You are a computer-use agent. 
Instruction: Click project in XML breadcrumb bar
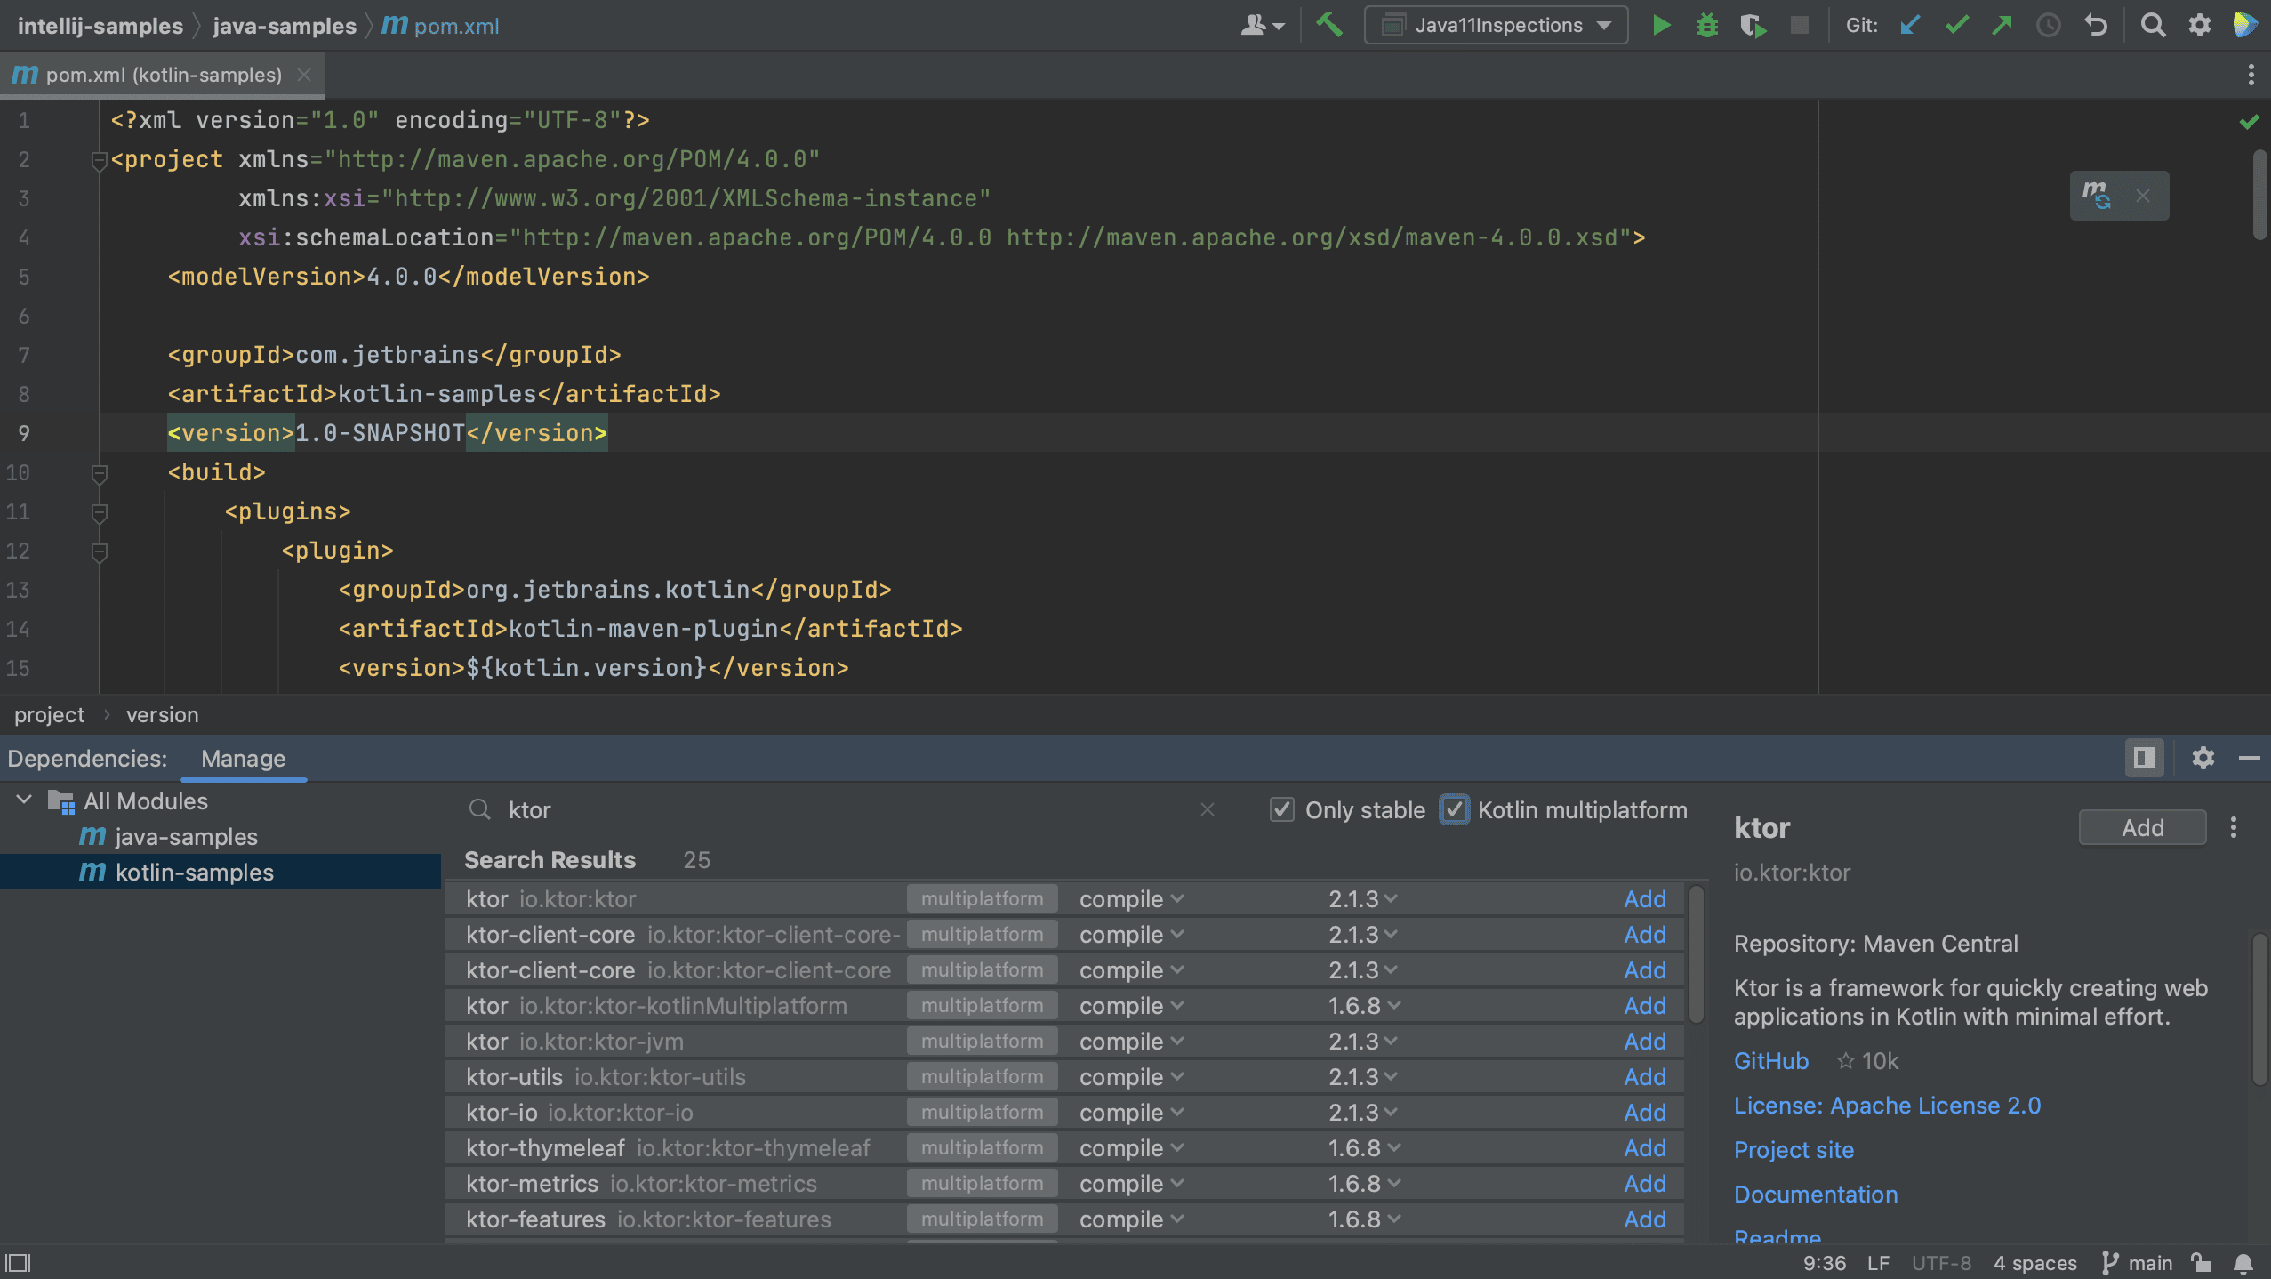click(49, 714)
